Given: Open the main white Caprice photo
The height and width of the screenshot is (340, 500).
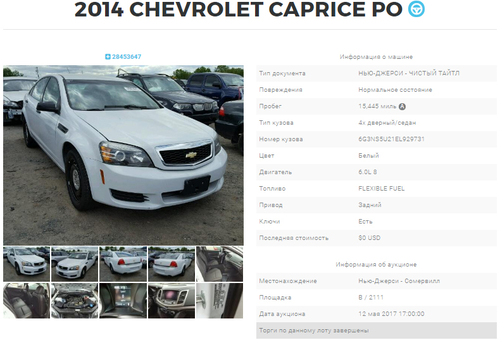Looking at the screenshot, I should [x=123, y=155].
